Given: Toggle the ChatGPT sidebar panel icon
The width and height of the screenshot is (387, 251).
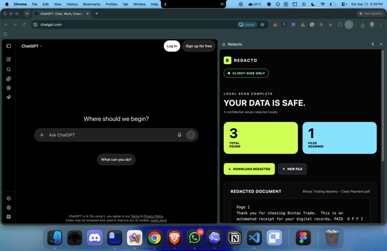Looking at the screenshot, I should tap(9, 46).
